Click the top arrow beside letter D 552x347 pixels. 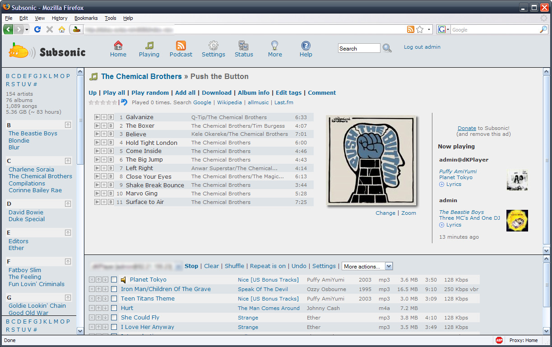[x=68, y=204]
